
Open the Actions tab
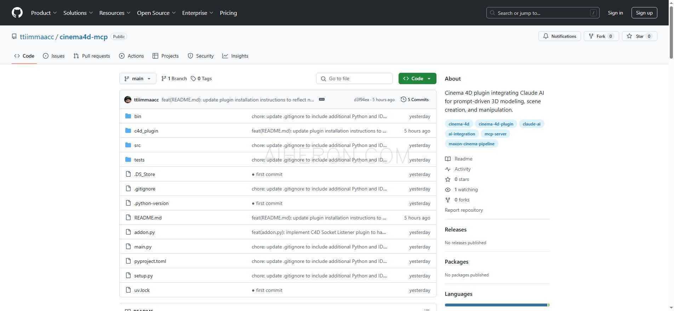pos(131,56)
